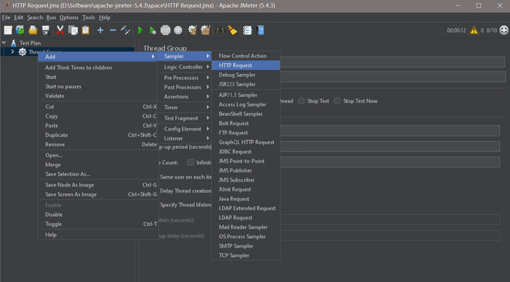The width and height of the screenshot is (510, 282).
Task: Choose HTTP Request sampler
Action: (x=246, y=66)
